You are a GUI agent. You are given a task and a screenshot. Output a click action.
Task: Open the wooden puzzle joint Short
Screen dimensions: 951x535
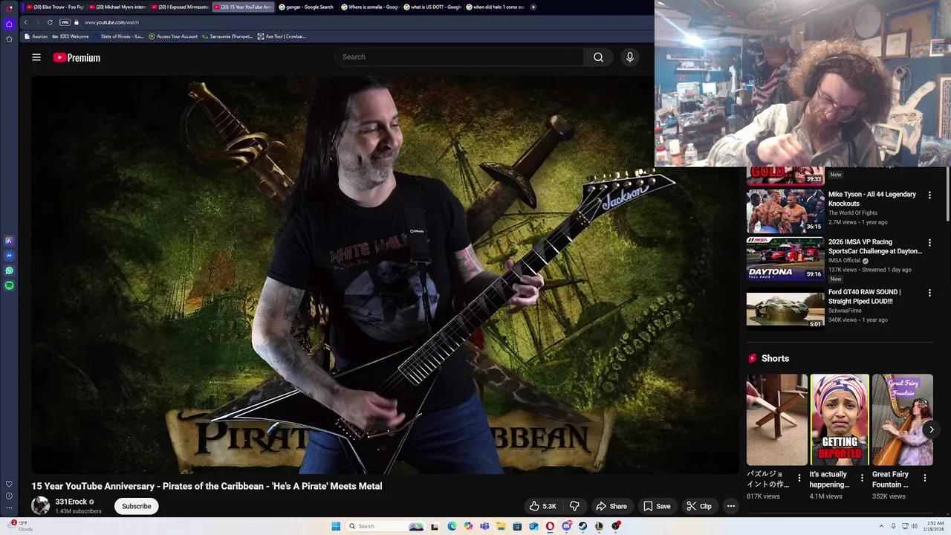point(777,420)
